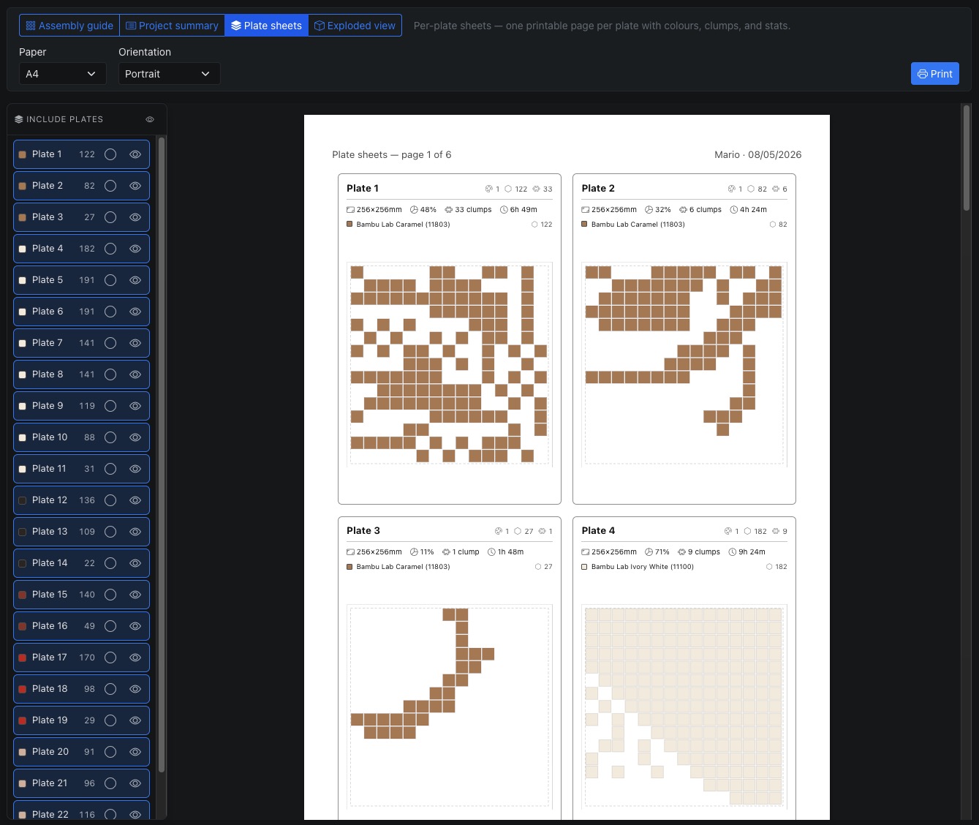Viewport: 979px width, 825px height.
Task: Hide Plate 8 using its eye icon
Action: pyautogui.click(x=135, y=374)
